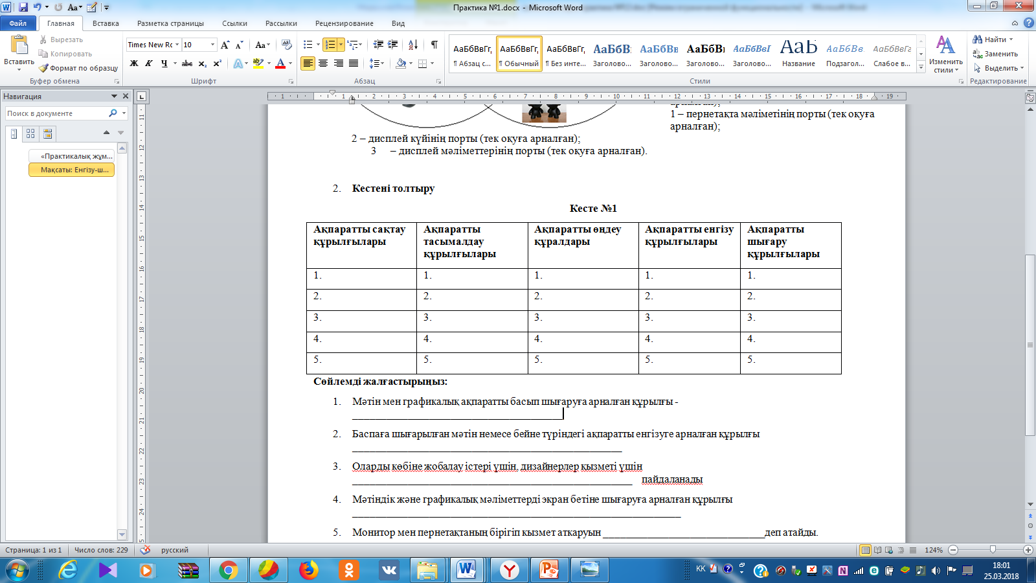Copy selection with Копировать
The width and height of the screenshot is (1036, 583).
65,54
